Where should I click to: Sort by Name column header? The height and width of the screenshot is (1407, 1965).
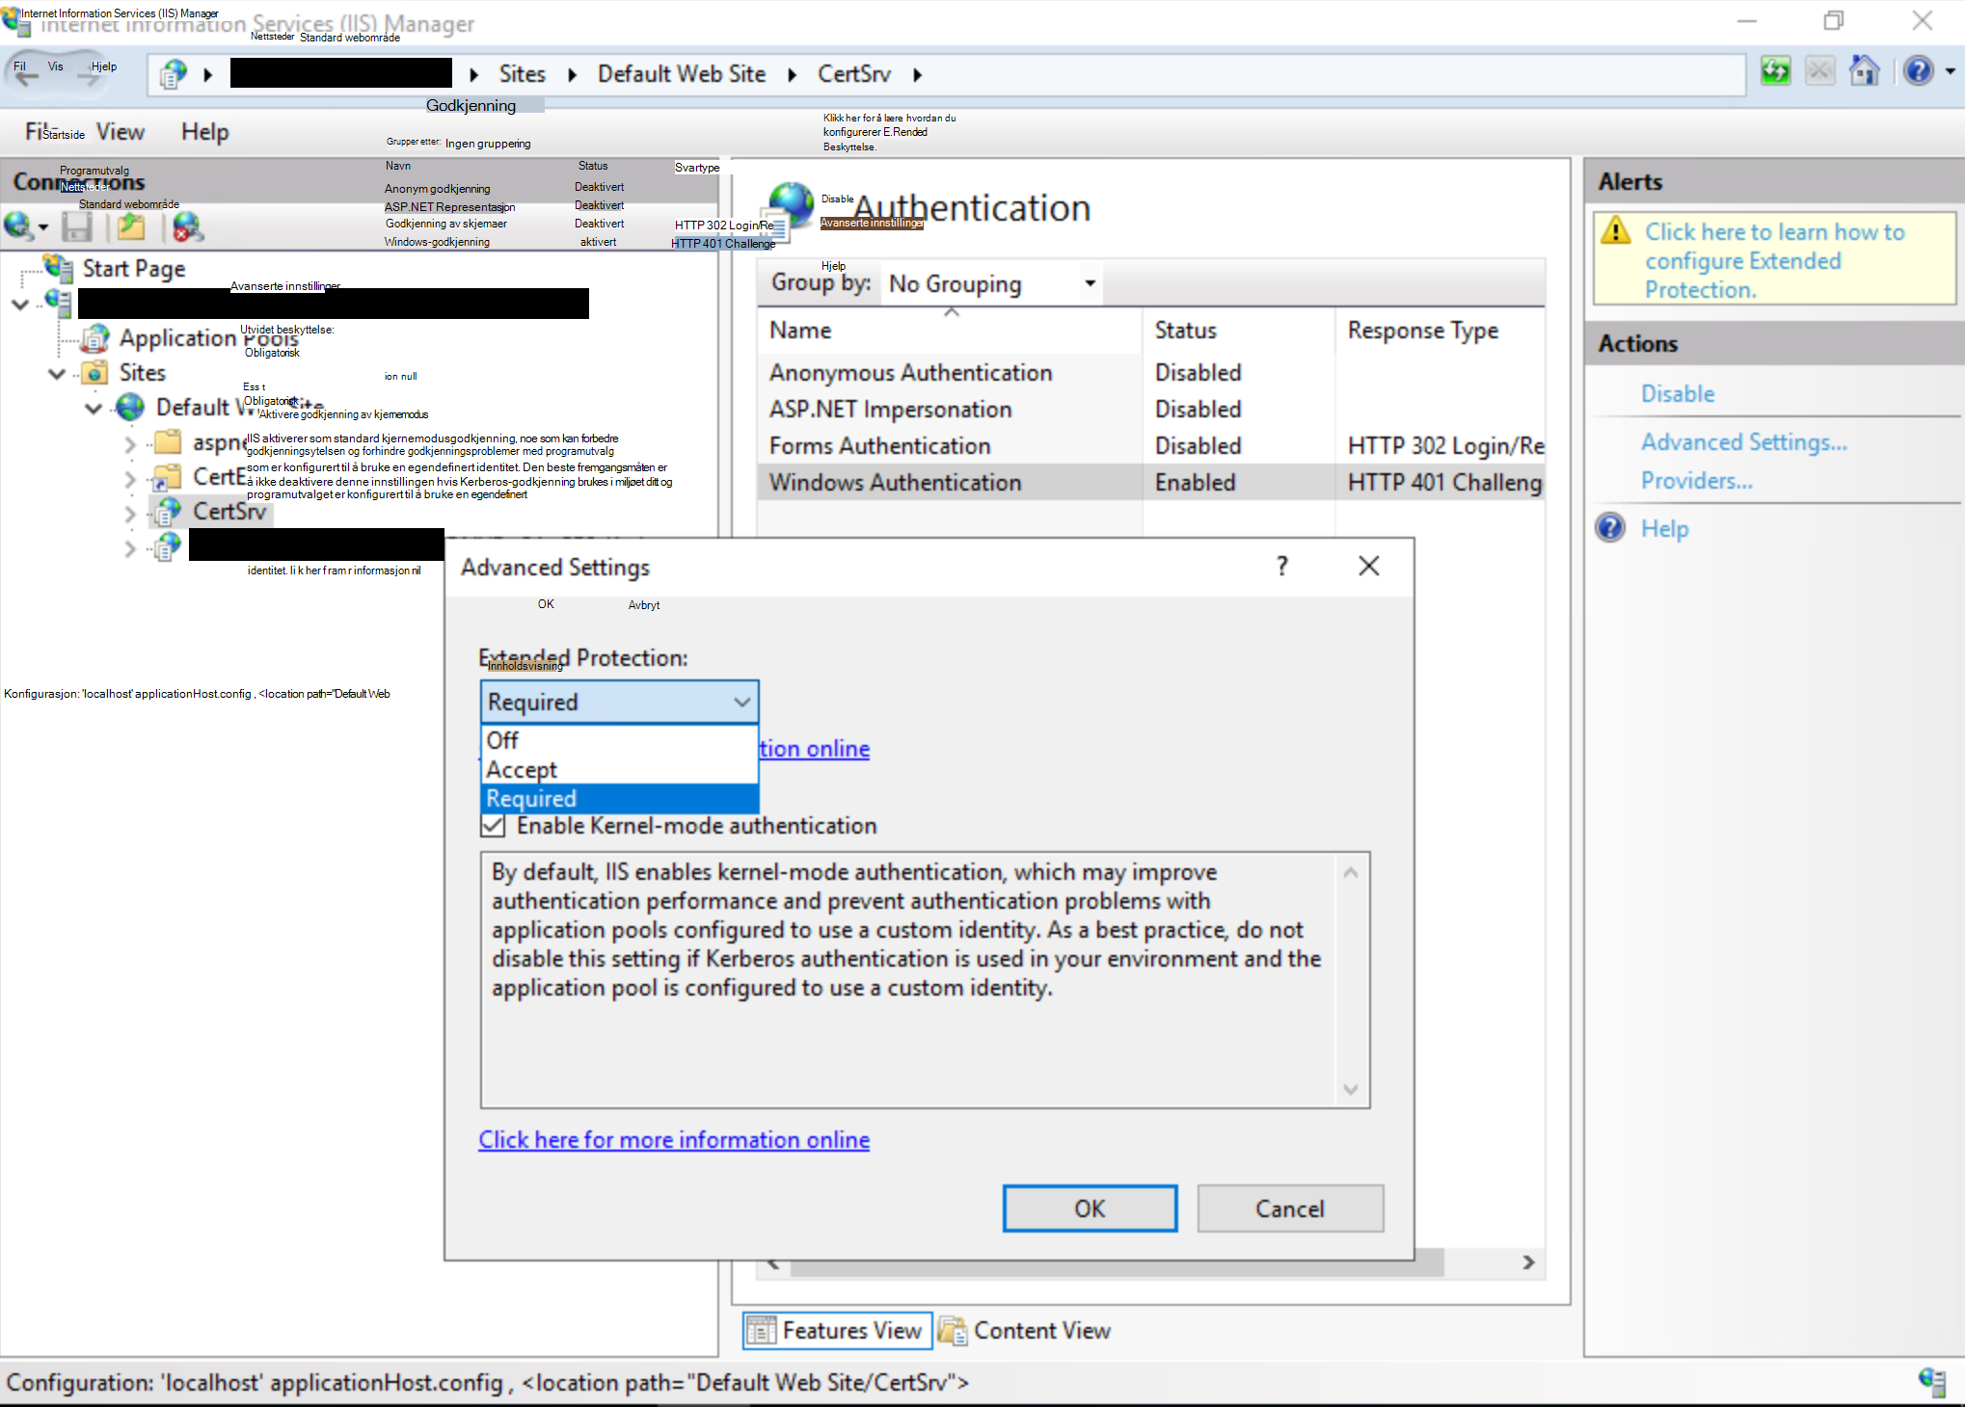pos(951,331)
